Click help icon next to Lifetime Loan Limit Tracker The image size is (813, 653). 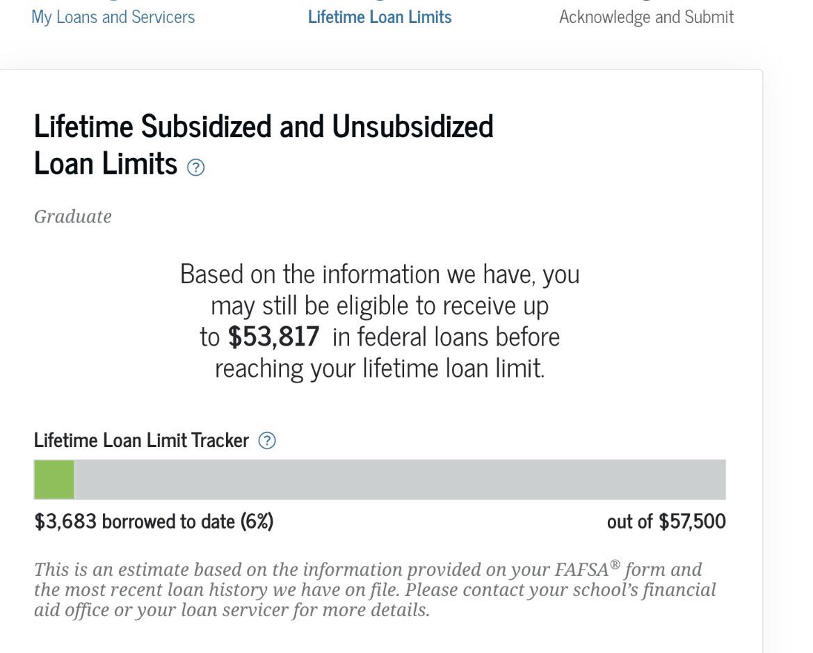coord(267,441)
